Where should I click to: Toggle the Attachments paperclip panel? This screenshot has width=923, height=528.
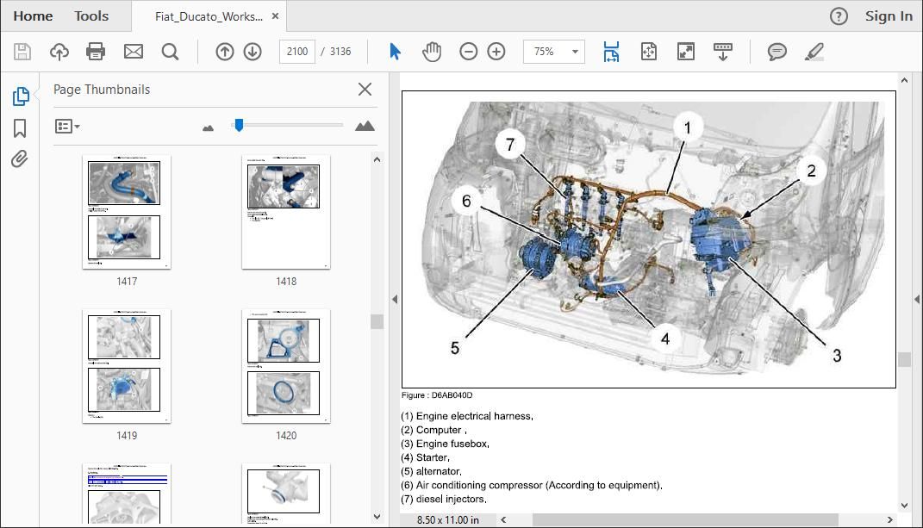[20, 159]
